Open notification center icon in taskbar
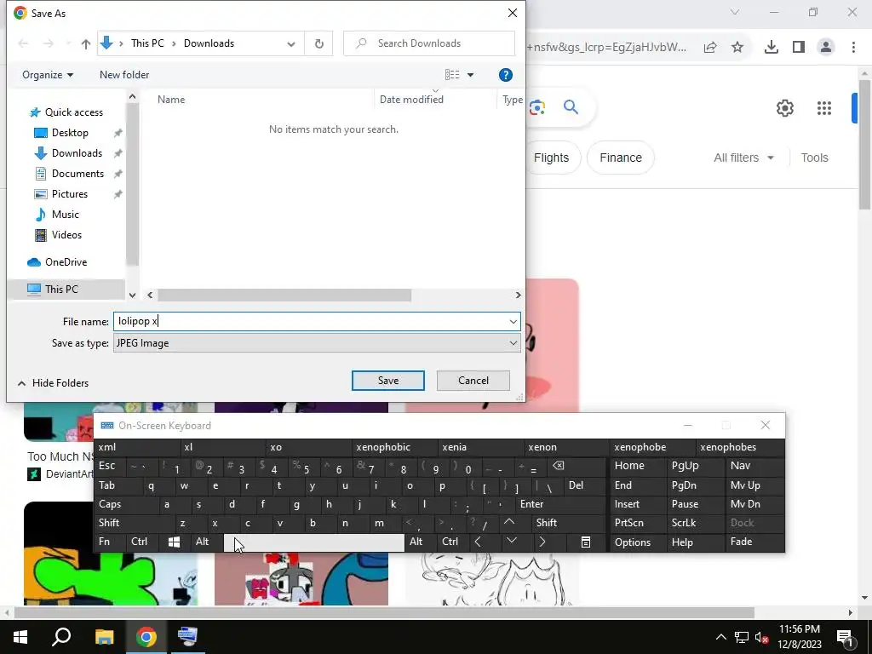The width and height of the screenshot is (872, 654). coord(845,637)
